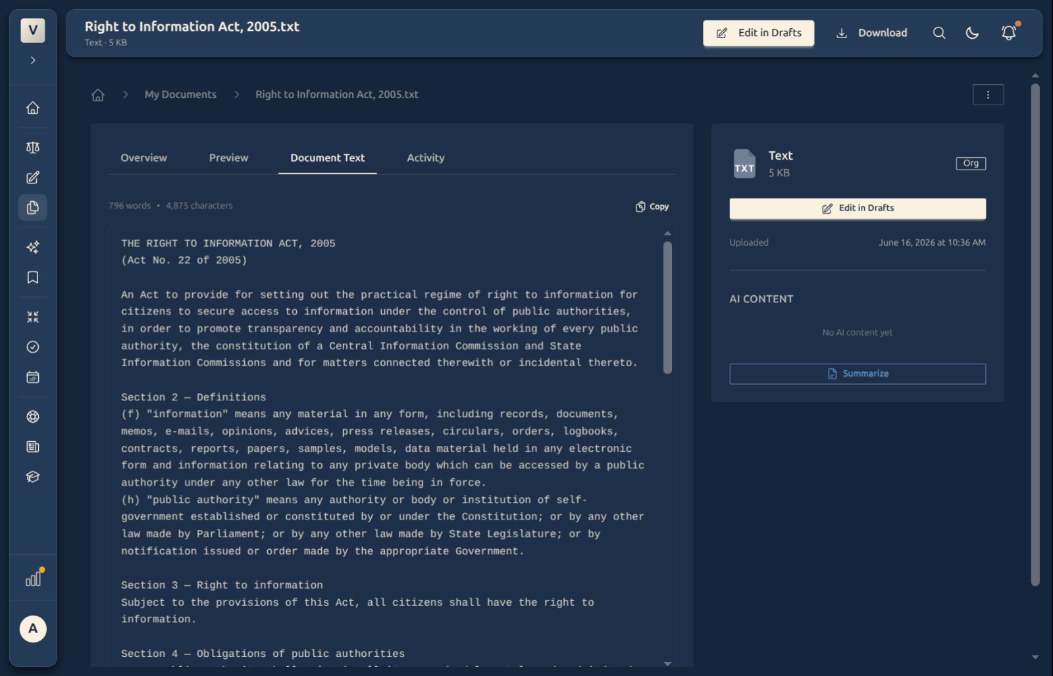Viewport: 1053px width, 676px height.
Task: Open the user avatar labeled A
Action: tap(33, 629)
